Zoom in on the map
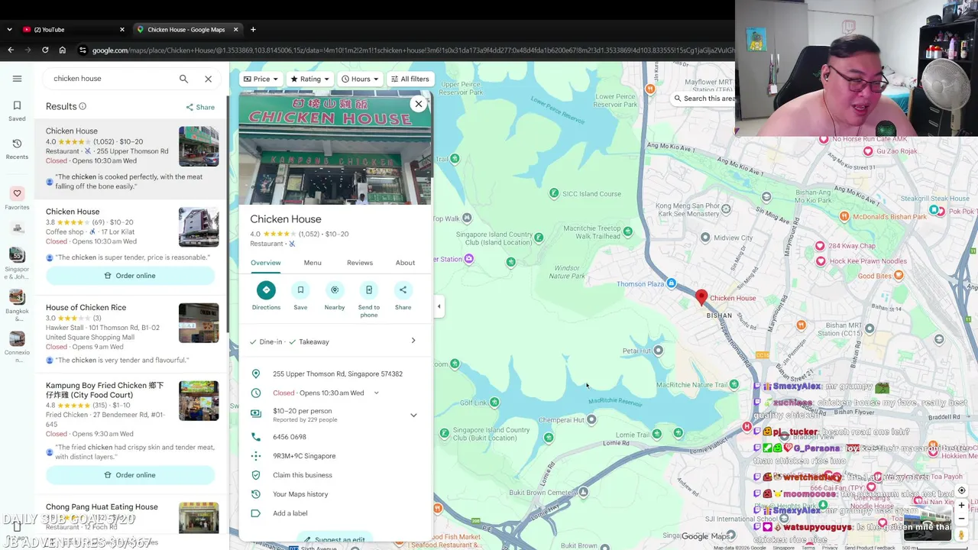Viewport: 978px width, 550px height. click(962, 505)
